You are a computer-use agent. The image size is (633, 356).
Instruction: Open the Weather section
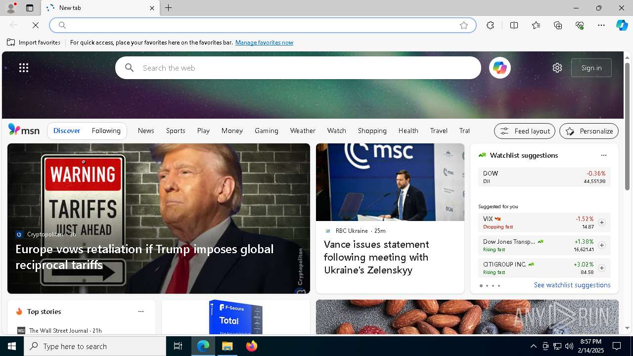(x=303, y=131)
